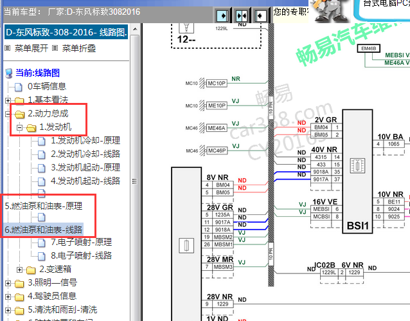Viewport: 410px width, 321px height.
Task: Open the 0车辆信息 document
Action: point(47,86)
